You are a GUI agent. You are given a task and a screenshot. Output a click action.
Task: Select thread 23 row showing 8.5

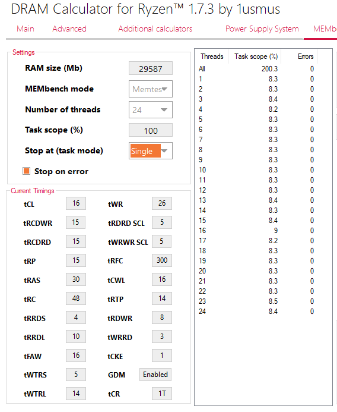tap(256, 301)
